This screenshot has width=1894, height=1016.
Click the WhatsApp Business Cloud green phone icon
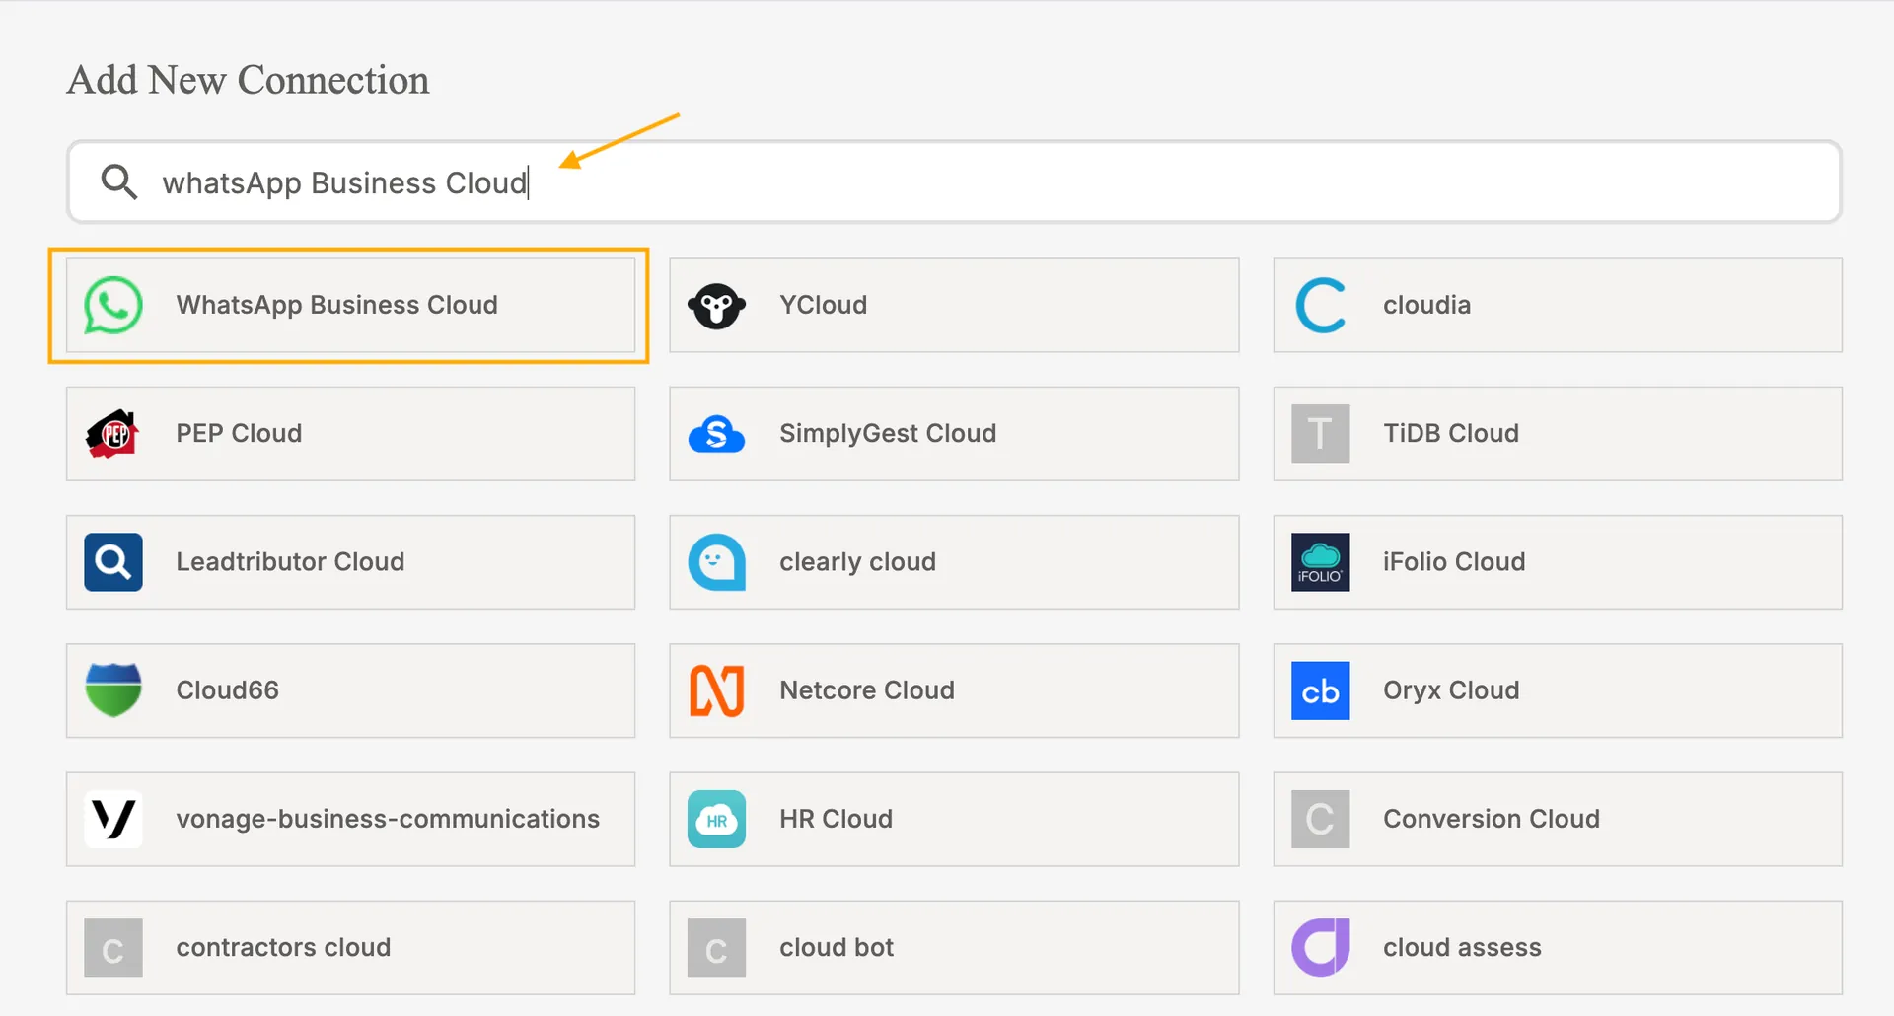[112, 306]
